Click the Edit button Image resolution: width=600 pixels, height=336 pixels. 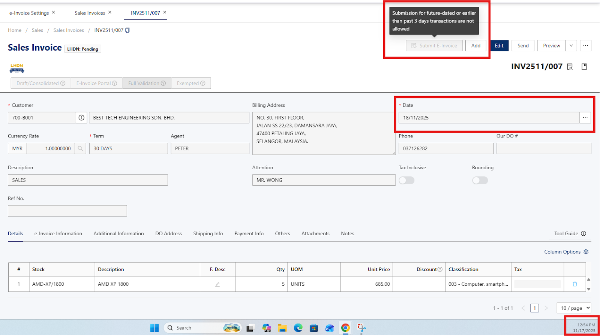coord(499,46)
